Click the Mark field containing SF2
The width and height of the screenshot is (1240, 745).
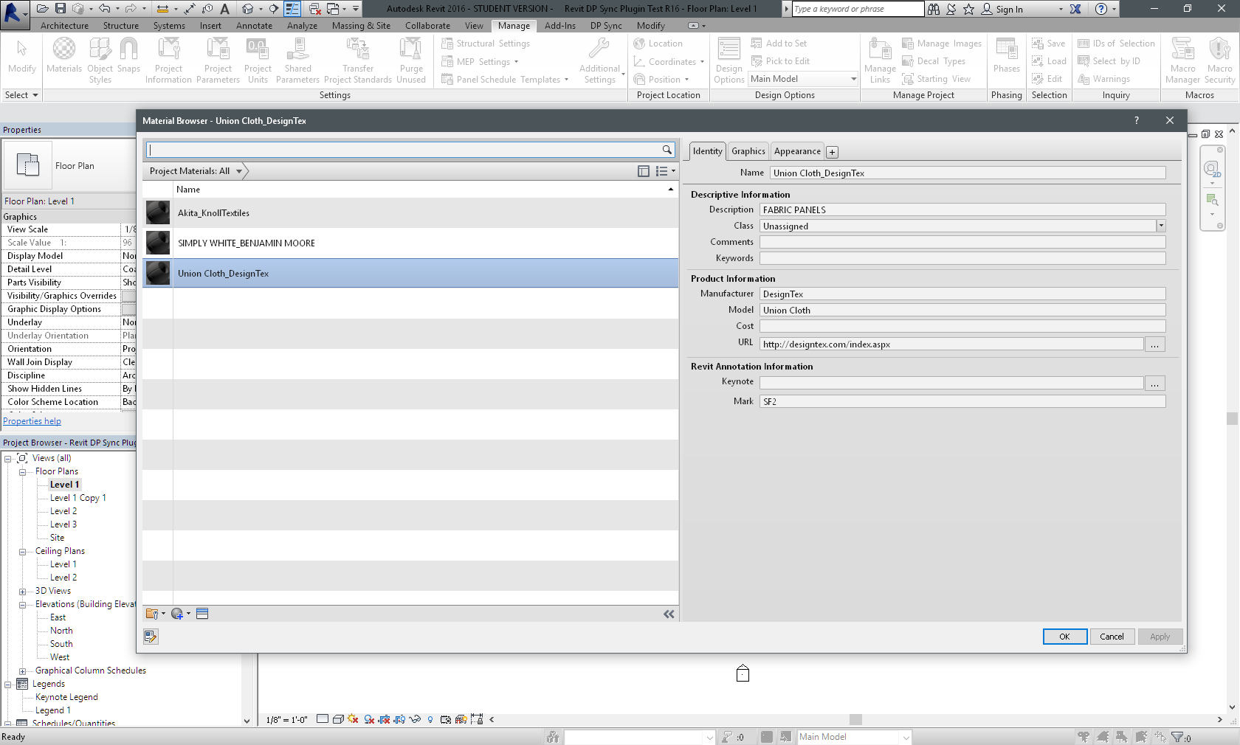click(x=962, y=401)
